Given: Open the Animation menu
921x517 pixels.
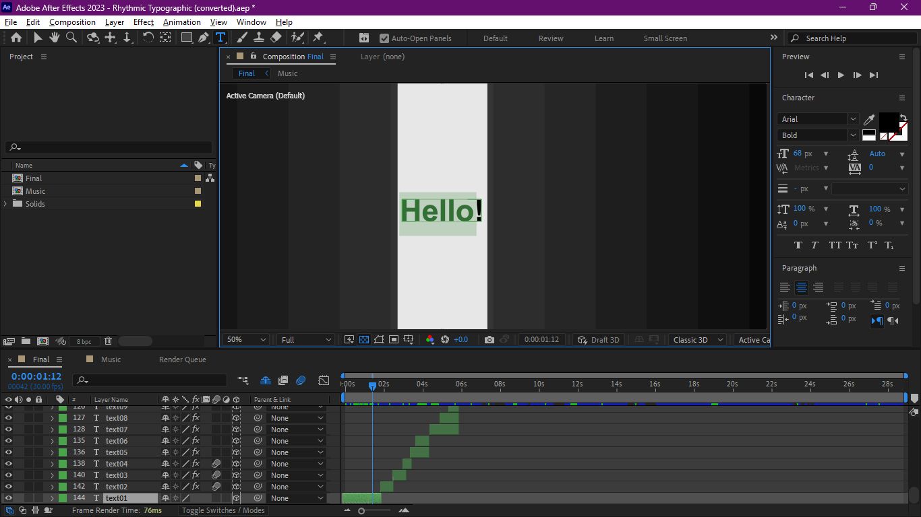Looking at the screenshot, I should (182, 22).
